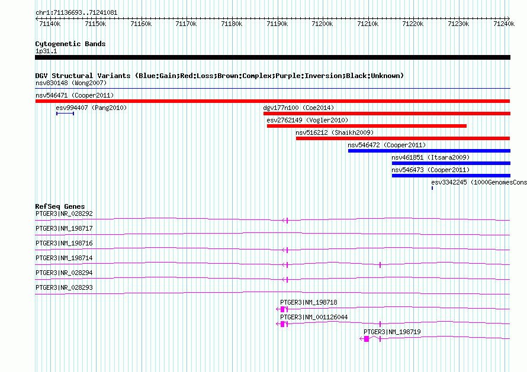
Task: Click the chr1:71136693..71241081 coordinate label
Action: 76,13
